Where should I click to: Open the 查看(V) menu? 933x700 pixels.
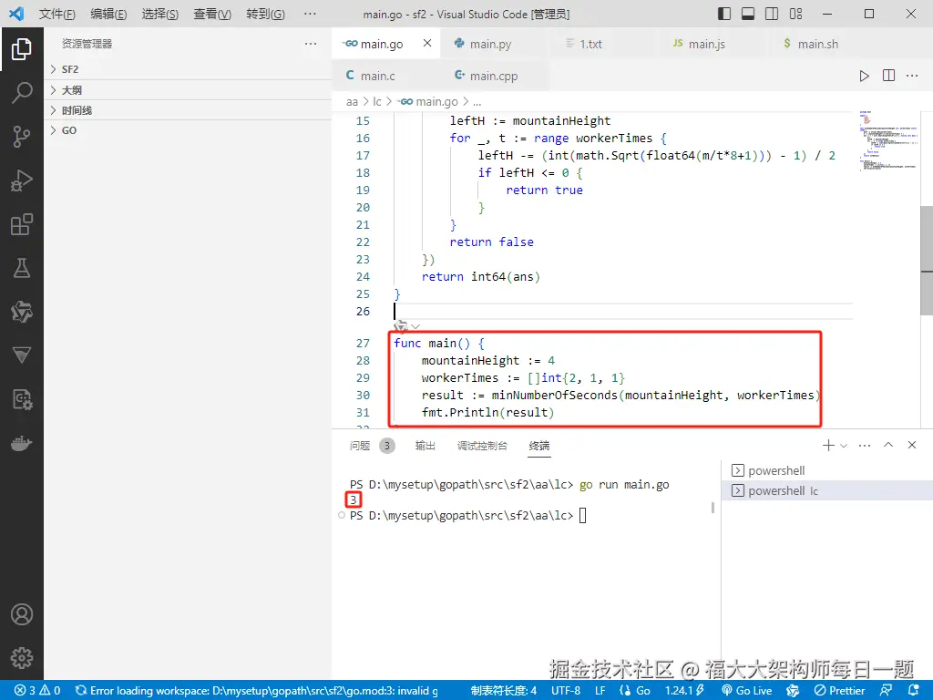pos(212,14)
